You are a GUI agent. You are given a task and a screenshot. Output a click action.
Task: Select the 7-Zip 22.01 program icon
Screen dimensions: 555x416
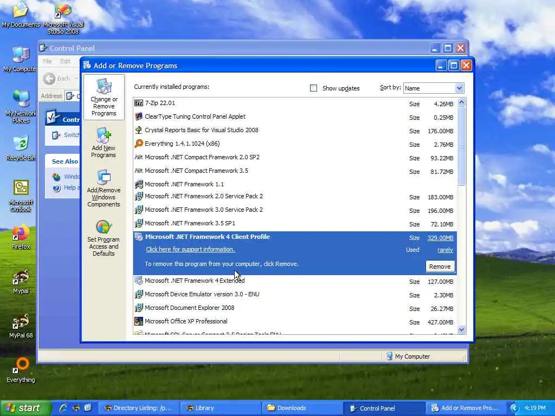coord(139,103)
